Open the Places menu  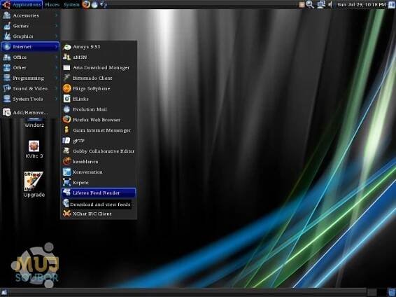52,4
